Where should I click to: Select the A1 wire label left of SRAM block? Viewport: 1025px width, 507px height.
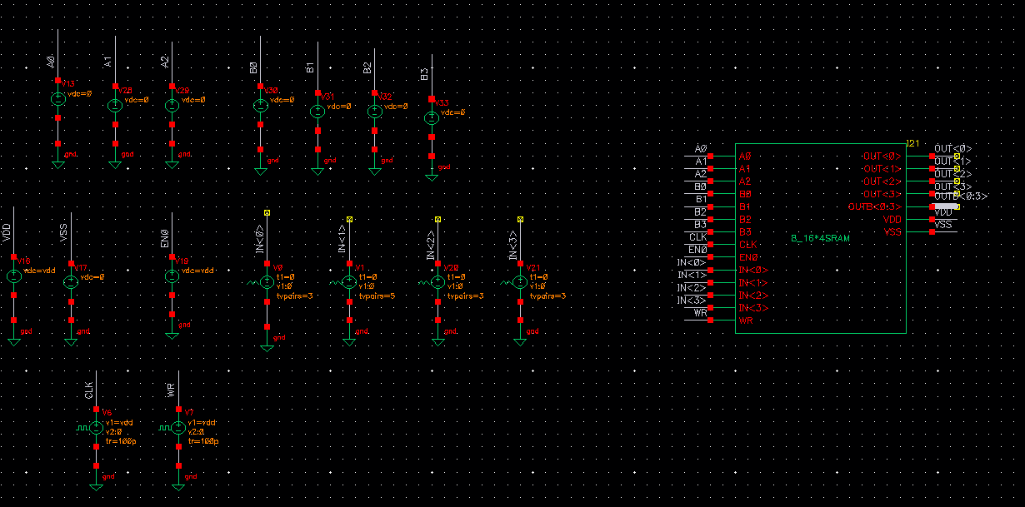(x=701, y=162)
